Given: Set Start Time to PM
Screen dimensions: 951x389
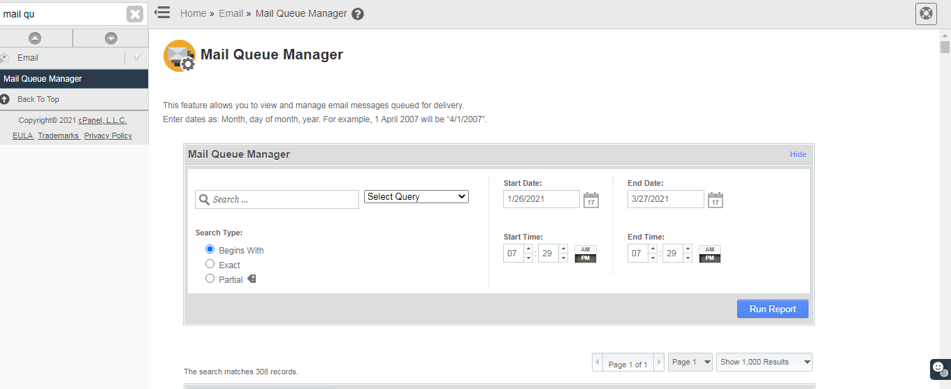Looking at the screenshot, I should coord(586,258).
